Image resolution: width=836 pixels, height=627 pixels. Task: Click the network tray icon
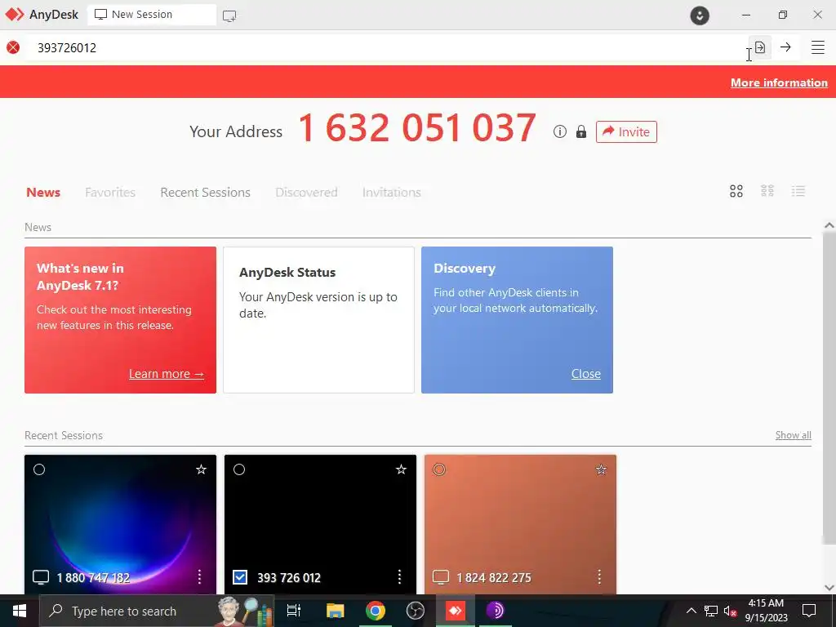tap(711, 611)
